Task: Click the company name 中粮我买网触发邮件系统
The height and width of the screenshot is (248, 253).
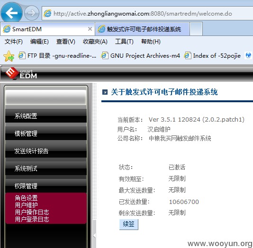Action: click(x=180, y=138)
